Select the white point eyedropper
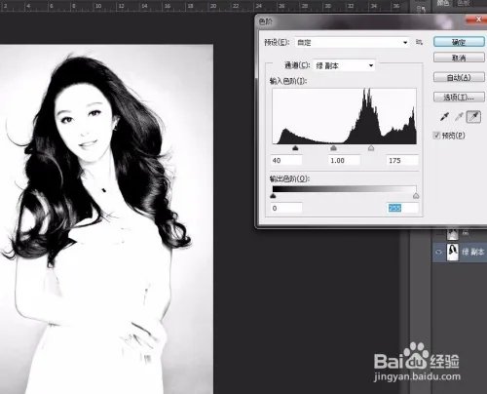This screenshot has width=487, height=394. pyautogui.click(x=473, y=117)
